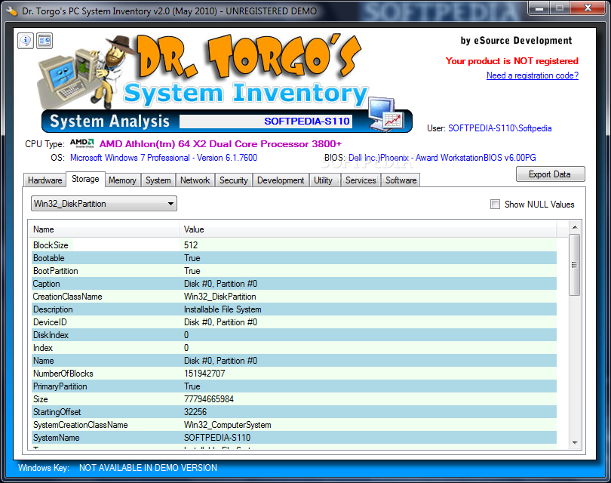
Task: Enable Show NULL Values checkbox
Action: [x=495, y=205]
